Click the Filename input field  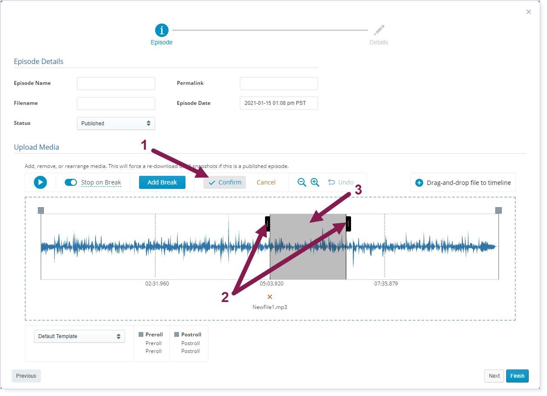click(x=116, y=103)
